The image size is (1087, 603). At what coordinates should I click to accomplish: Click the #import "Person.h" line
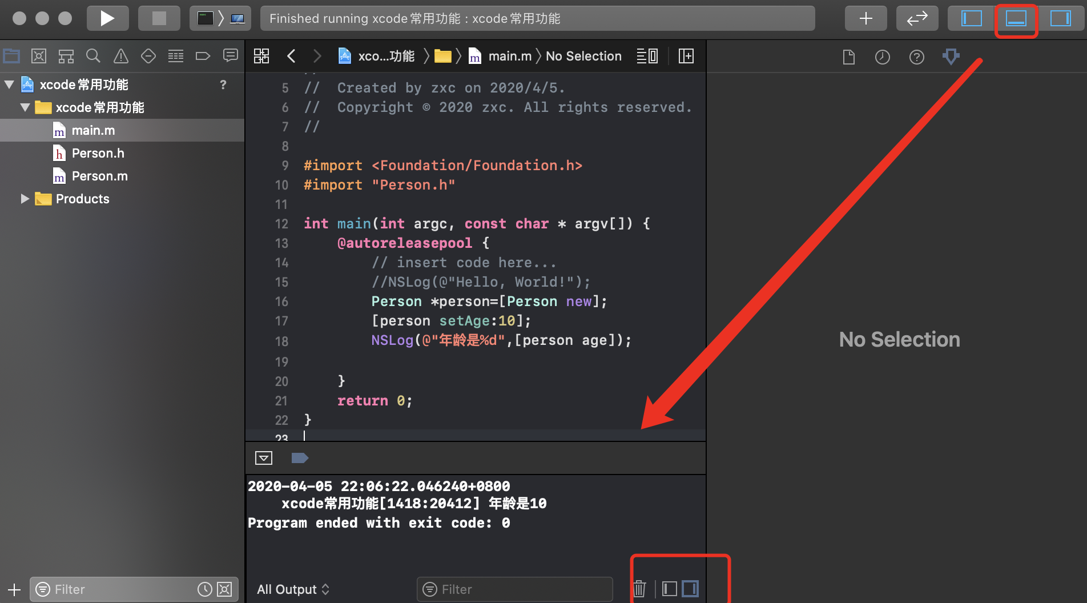pyautogui.click(x=380, y=185)
